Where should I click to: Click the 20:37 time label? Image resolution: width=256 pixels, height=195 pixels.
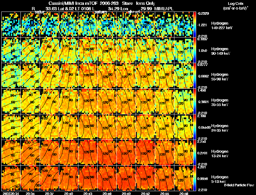pos(50,194)
